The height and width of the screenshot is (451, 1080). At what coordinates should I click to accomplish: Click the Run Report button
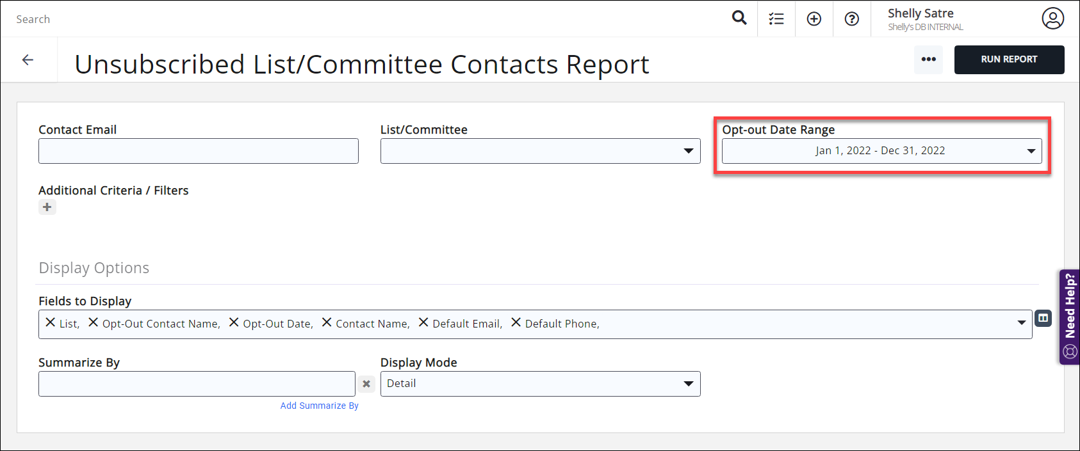point(1009,59)
